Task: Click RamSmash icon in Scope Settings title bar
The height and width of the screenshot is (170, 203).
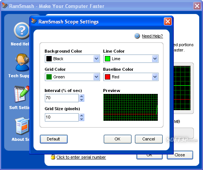Action: (34, 21)
